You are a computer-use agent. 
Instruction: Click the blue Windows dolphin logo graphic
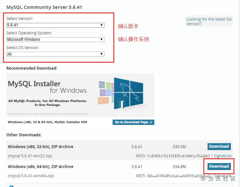click(129, 93)
